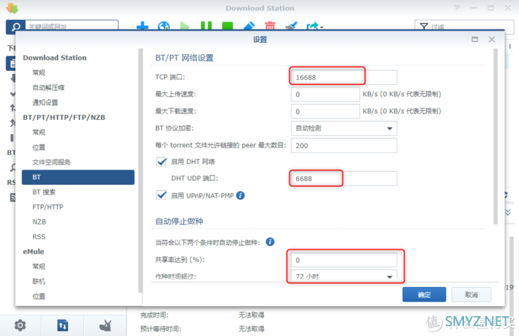Select 常规 under eMule
This screenshot has width=519, height=336.
39,267
